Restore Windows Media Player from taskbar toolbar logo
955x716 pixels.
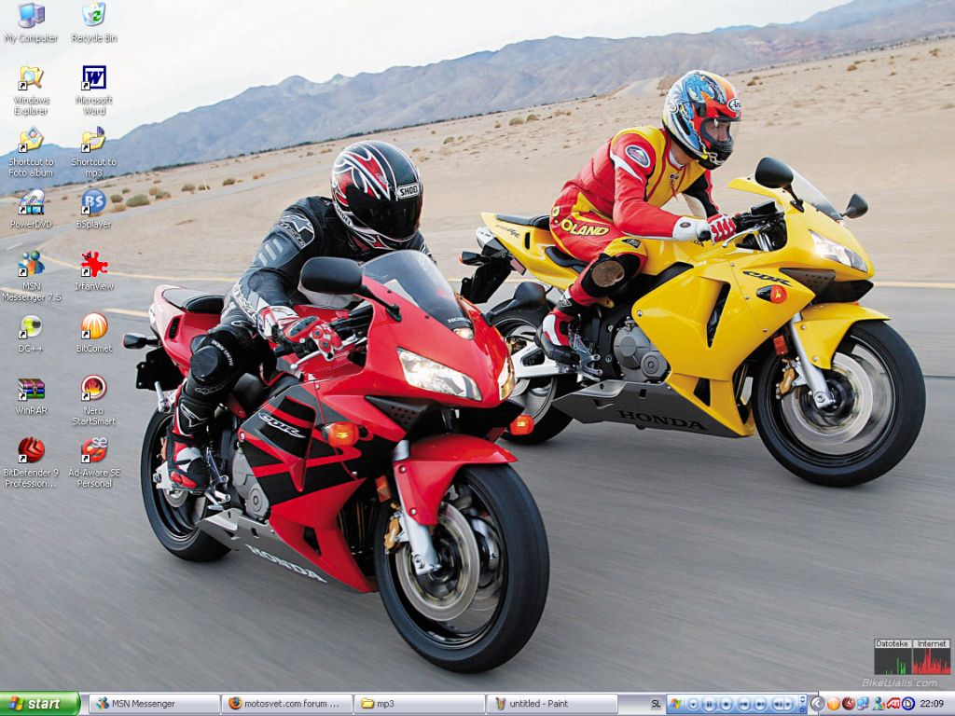point(675,704)
